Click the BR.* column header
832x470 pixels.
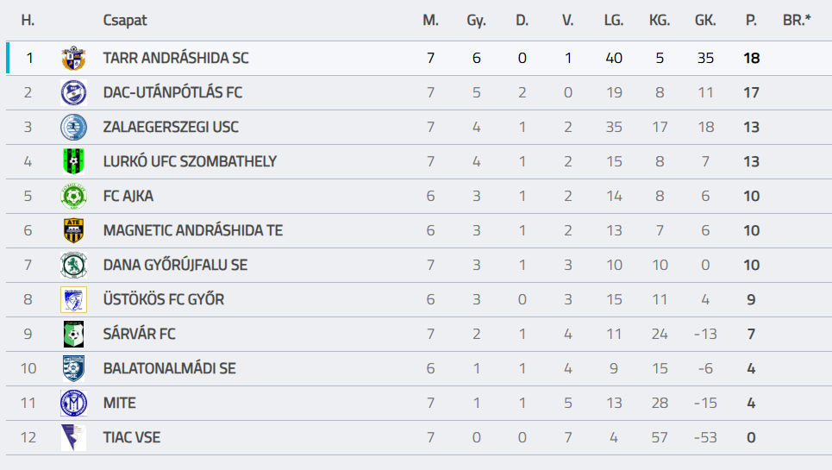[x=797, y=20]
